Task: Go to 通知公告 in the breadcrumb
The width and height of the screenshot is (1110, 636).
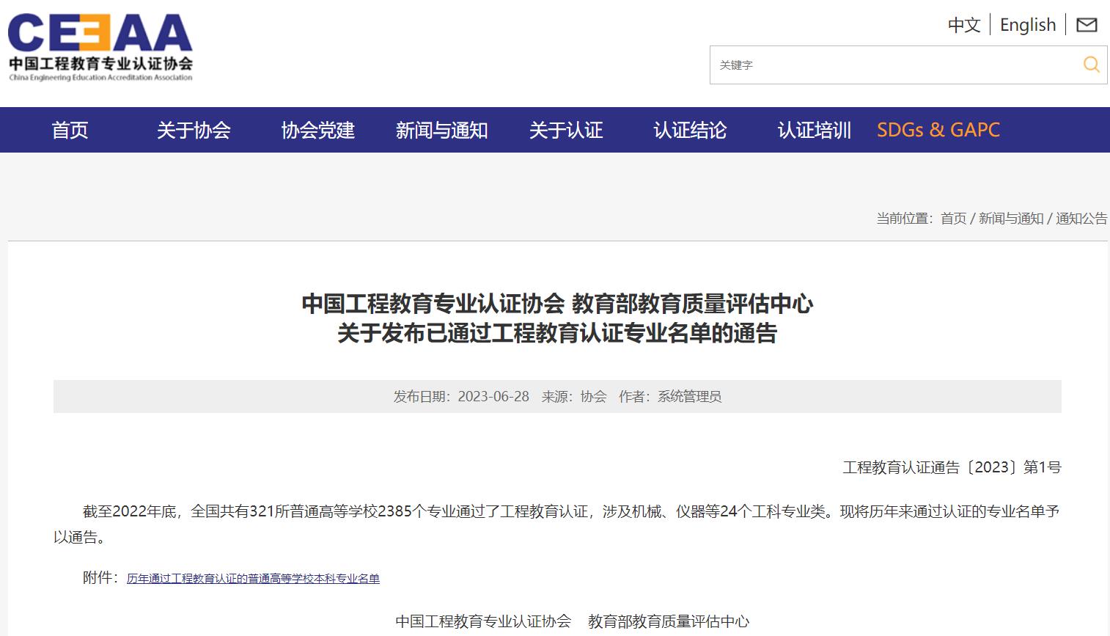Action: [1081, 219]
